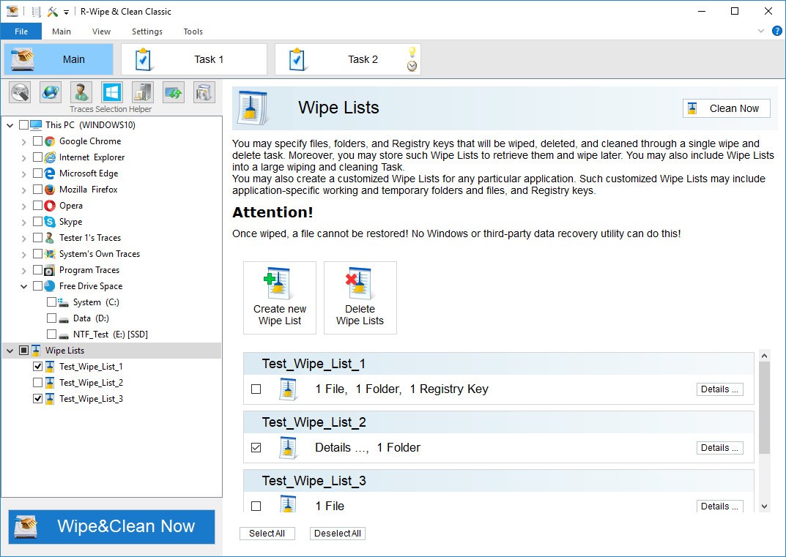Uncheck the Test_Wipe_List_2 checkbox in right panel
Viewport: 786px width, 557px height.
(256, 448)
